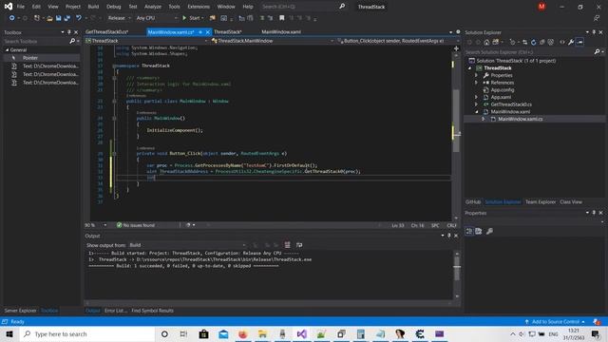608x342 pixels.
Task: Open the File menu
Action: [x=21, y=7]
